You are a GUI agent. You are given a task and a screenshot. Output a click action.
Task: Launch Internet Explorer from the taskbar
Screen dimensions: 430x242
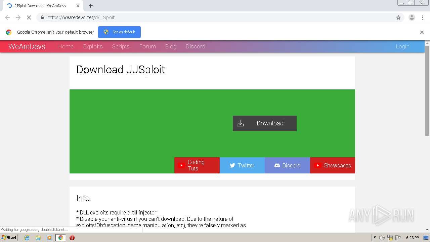click(x=27, y=238)
